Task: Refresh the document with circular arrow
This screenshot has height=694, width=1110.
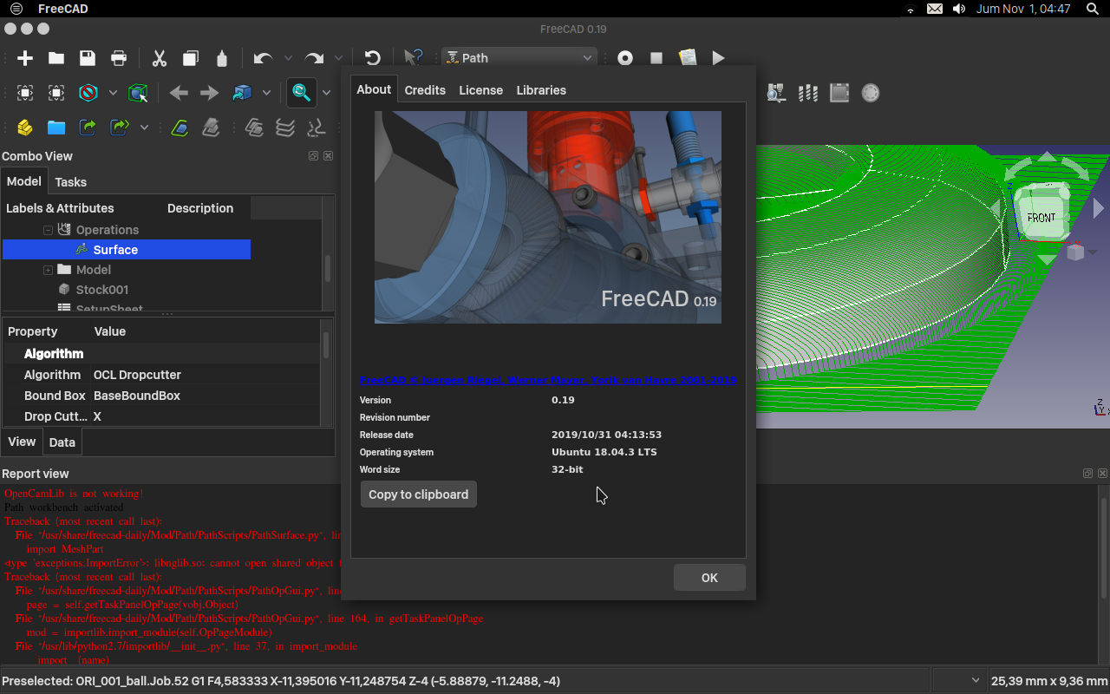Action: 373,58
